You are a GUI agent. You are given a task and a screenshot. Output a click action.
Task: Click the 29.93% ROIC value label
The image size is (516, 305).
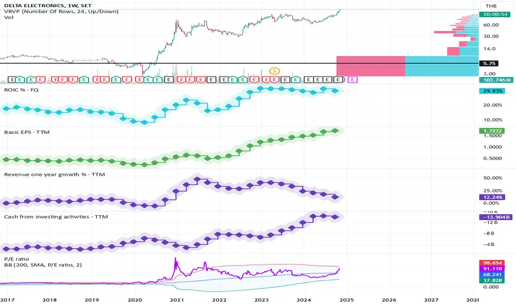click(x=492, y=91)
